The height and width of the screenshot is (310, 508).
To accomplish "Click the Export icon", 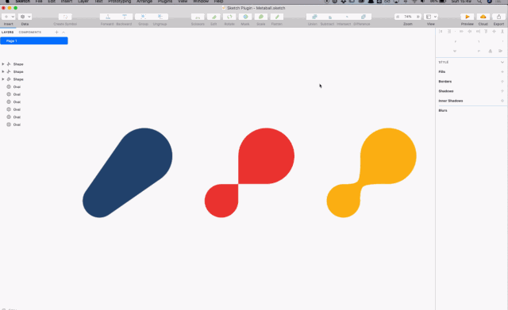I will tap(498, 17).
